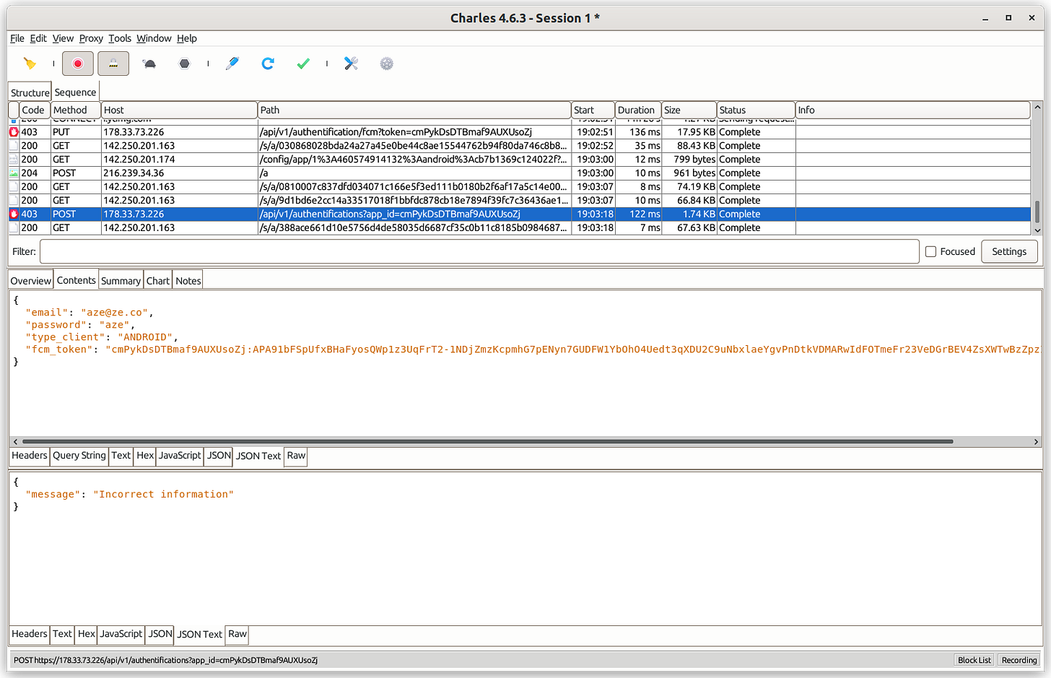The height and width of the screenshot is (678, 1051).
Task: Sort by the Method column header
Action: 75,110
